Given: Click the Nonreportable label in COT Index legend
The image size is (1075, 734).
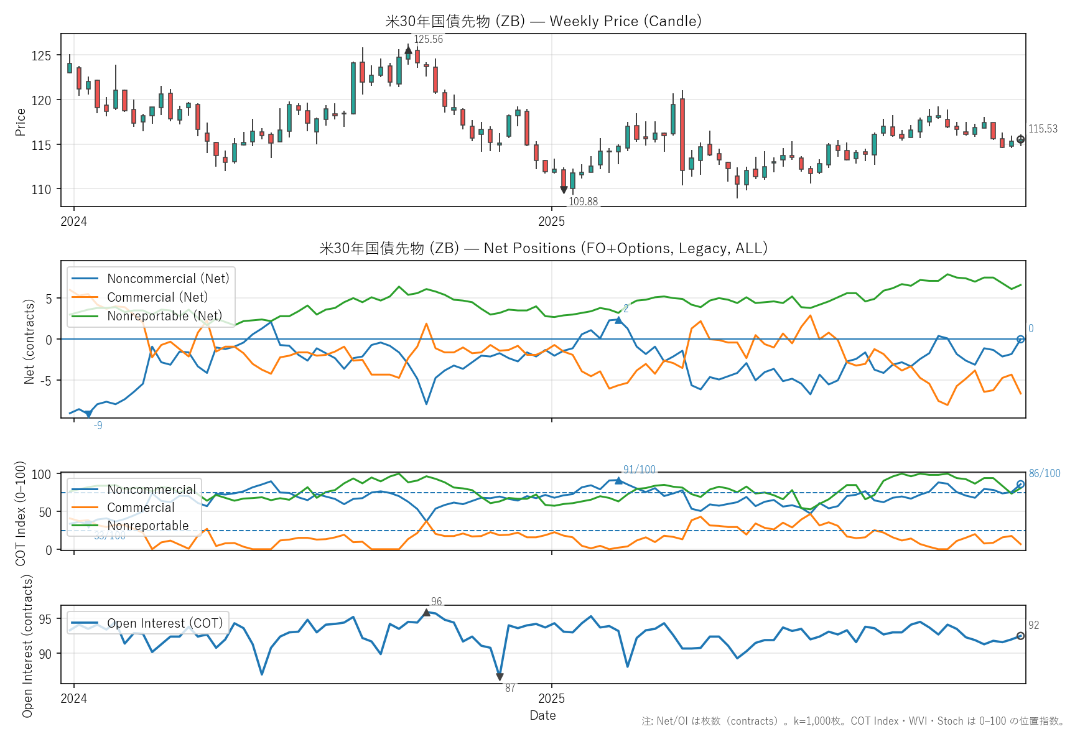Looking at the screenshot, I should pyautogui.click(x=147, y=526).
